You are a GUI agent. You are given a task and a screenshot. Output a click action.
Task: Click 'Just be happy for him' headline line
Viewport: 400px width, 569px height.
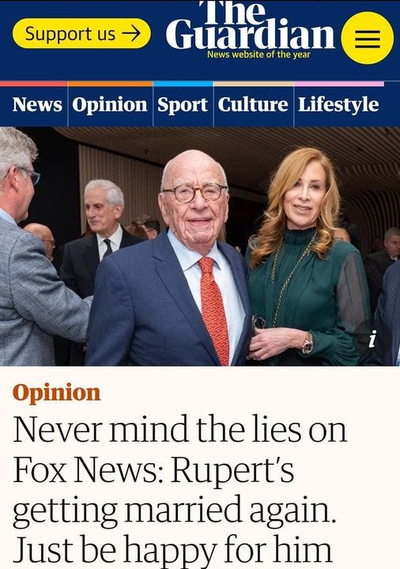coord(172,550)
